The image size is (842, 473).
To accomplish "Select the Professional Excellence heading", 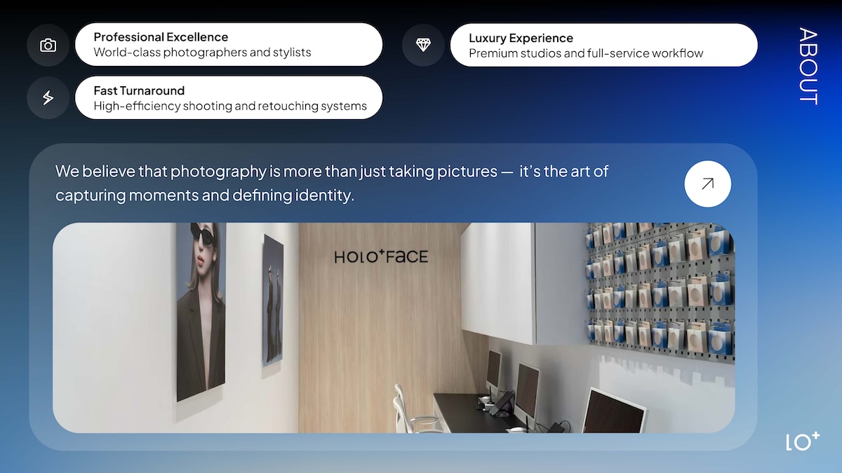I will coord(161,37).
